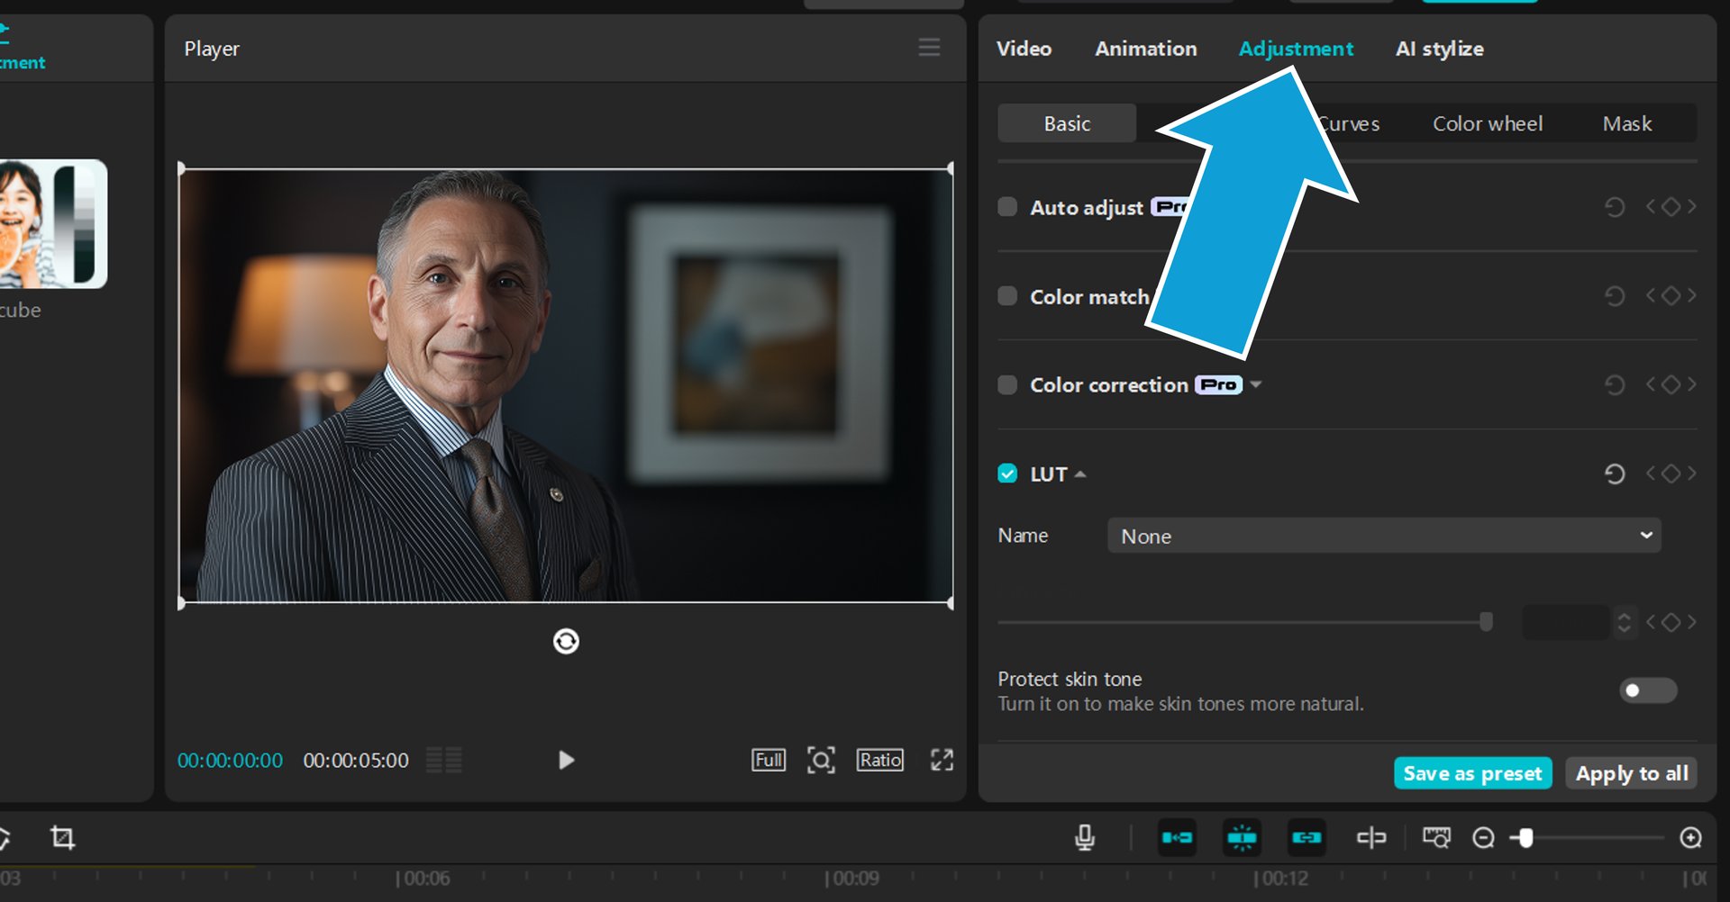Enable the Color match checkbox
This screenshot has height=902, width=1730.
click(1007, 296)
